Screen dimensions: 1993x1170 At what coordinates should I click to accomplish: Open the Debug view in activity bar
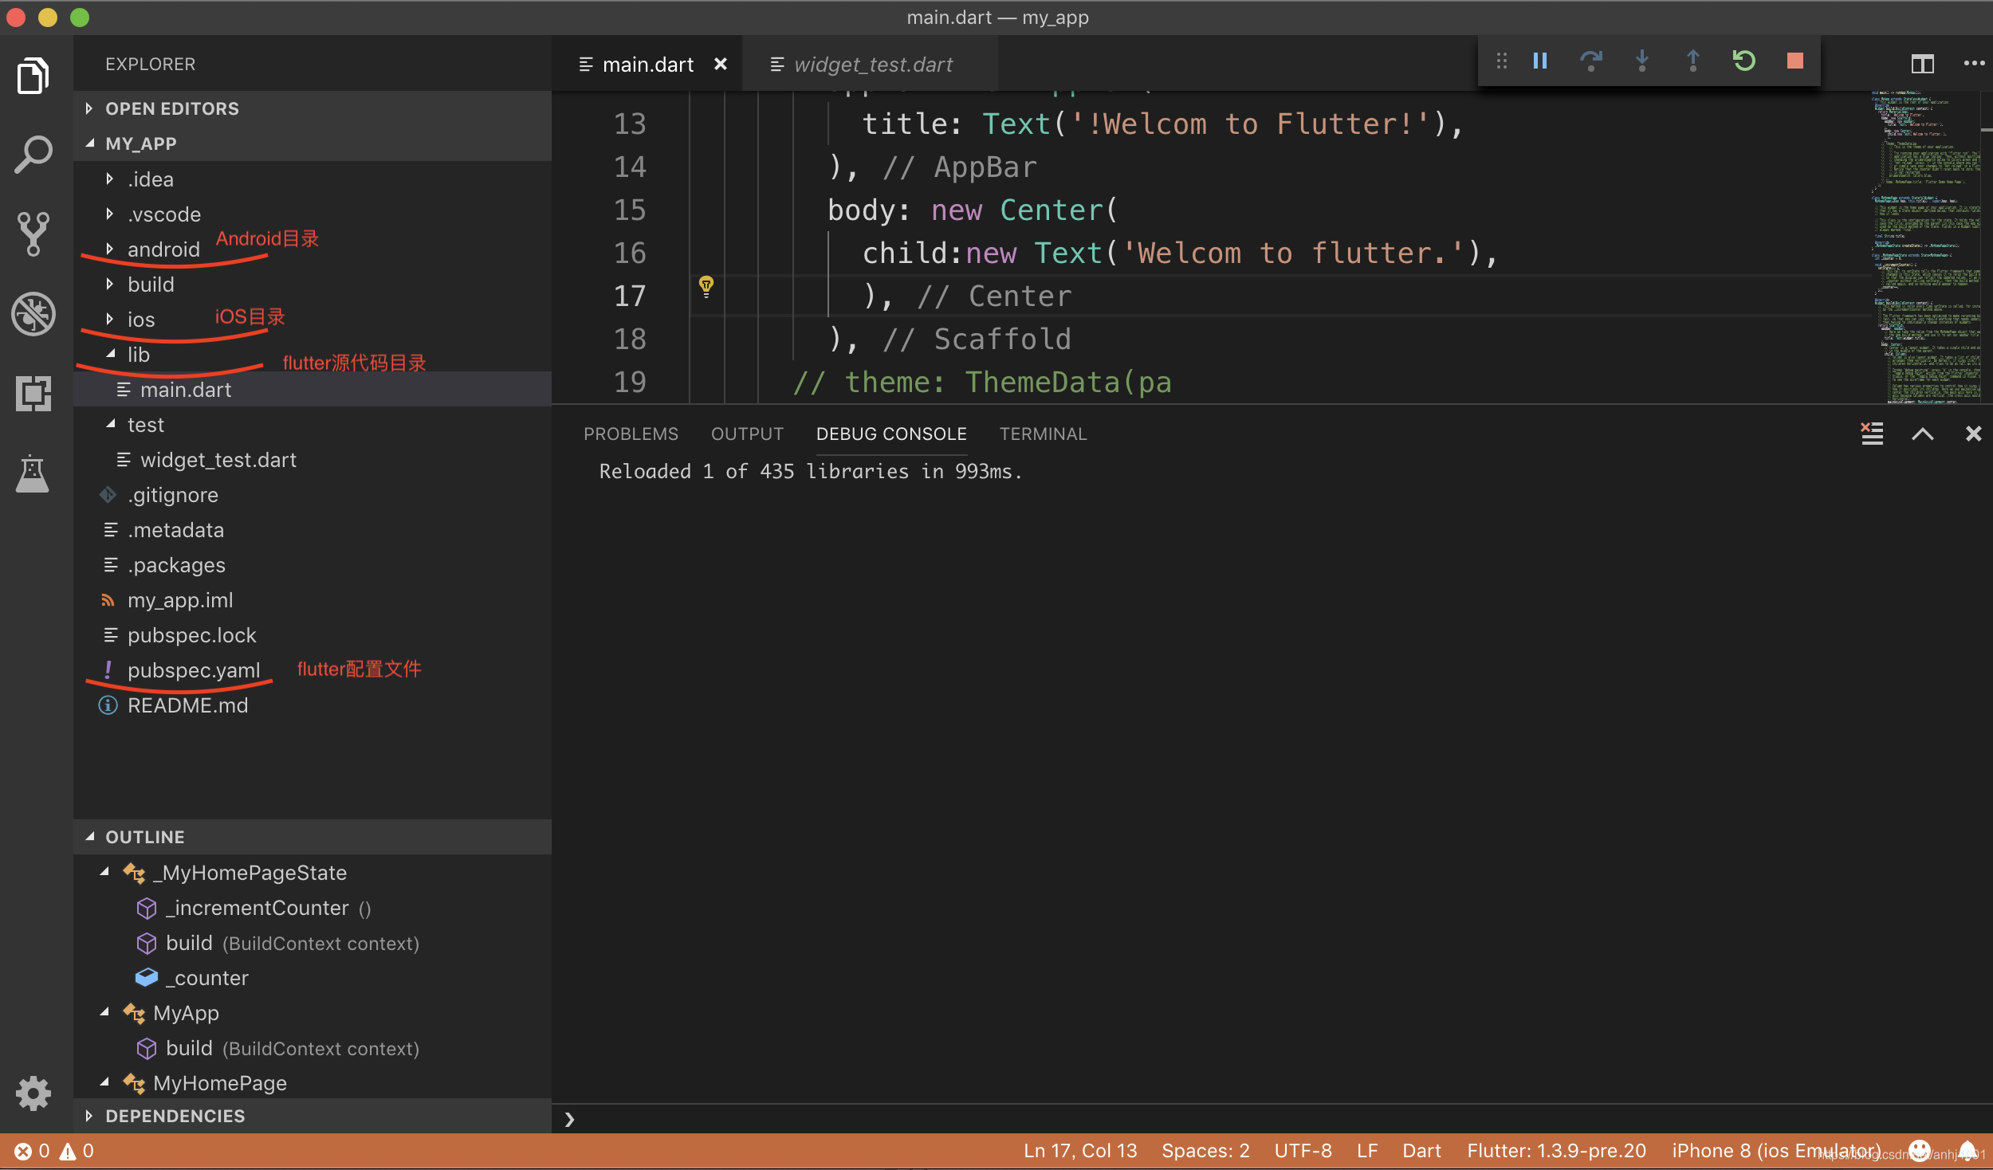pyautogui.click(x=33, y=313)
